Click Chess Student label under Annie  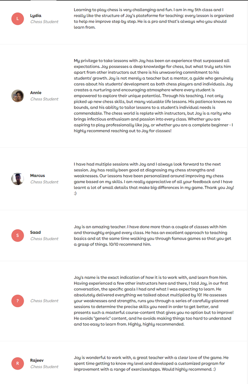pos(44,99)
